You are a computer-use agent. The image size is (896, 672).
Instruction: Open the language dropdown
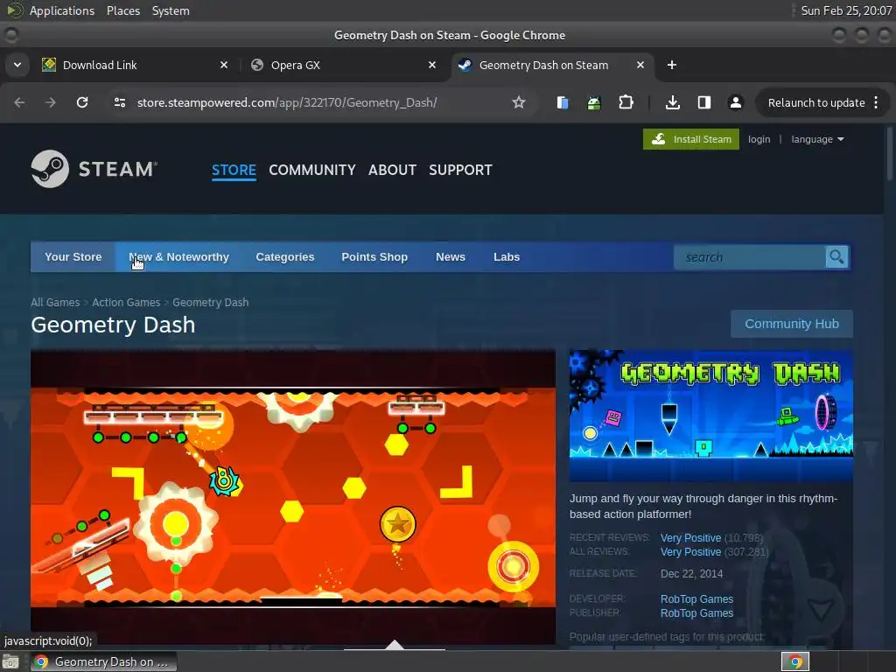click(x=817, y=139)
